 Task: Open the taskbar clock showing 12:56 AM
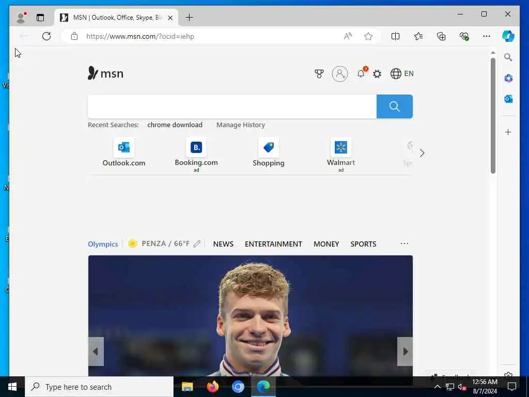point(485,387)
